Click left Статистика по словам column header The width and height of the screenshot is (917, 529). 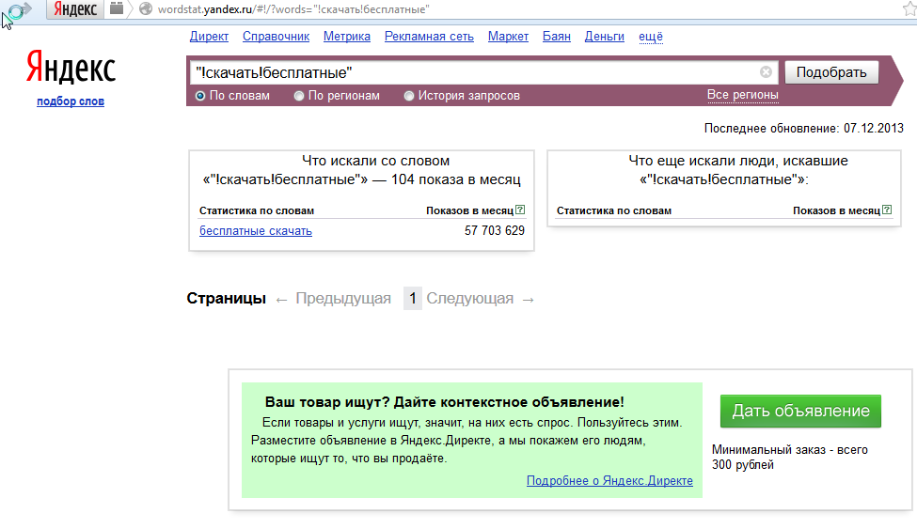click(x=257, y=210)
